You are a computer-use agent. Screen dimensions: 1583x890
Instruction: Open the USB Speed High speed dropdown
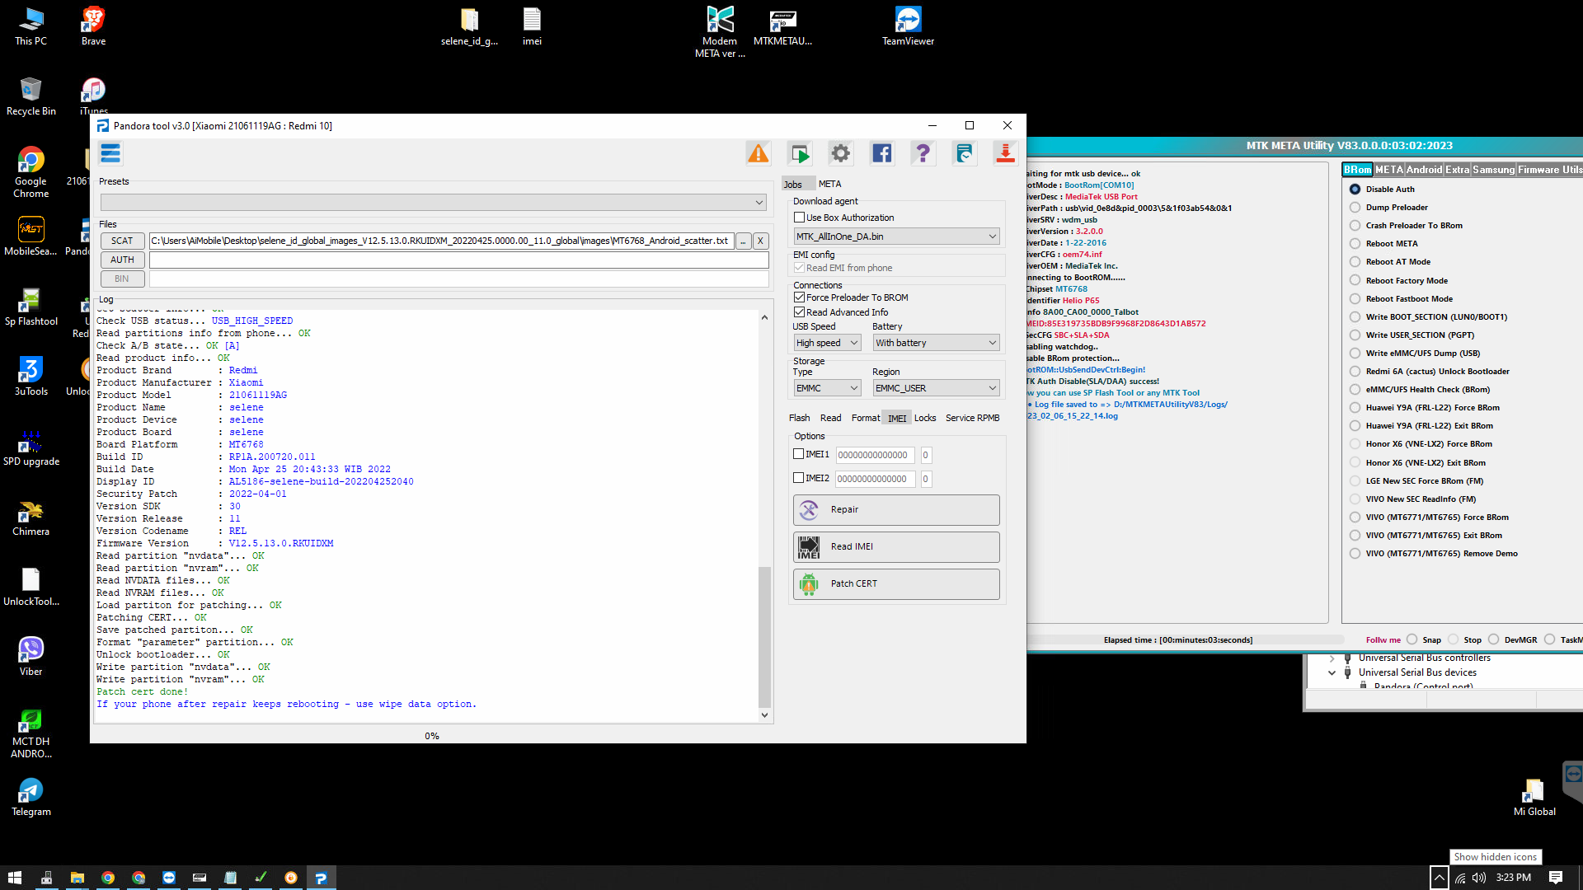coord(828,343)
